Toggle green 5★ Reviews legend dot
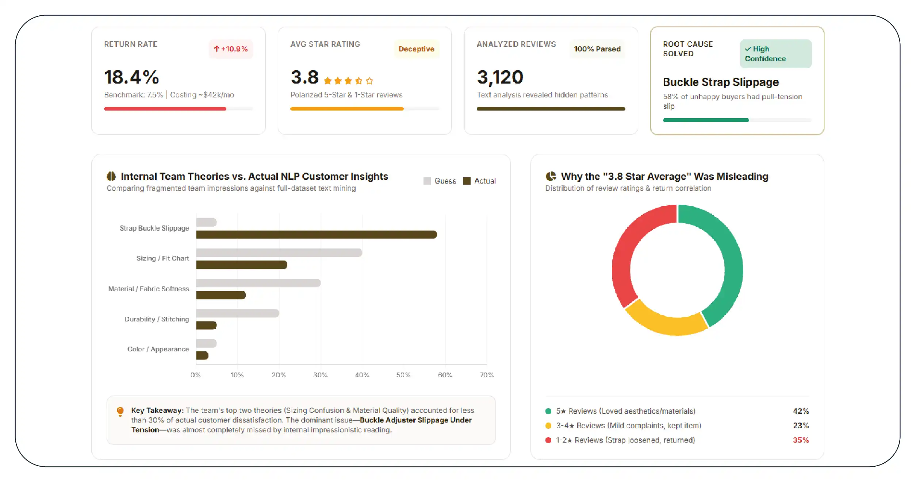Viewport: 916px width, 482px height. click(x=548, y=411)
